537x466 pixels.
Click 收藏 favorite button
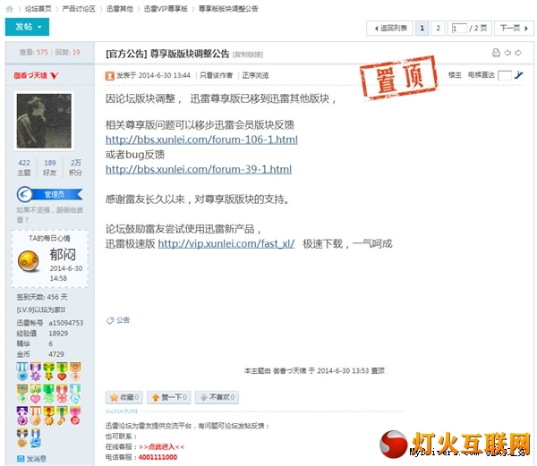pos(124,397)
